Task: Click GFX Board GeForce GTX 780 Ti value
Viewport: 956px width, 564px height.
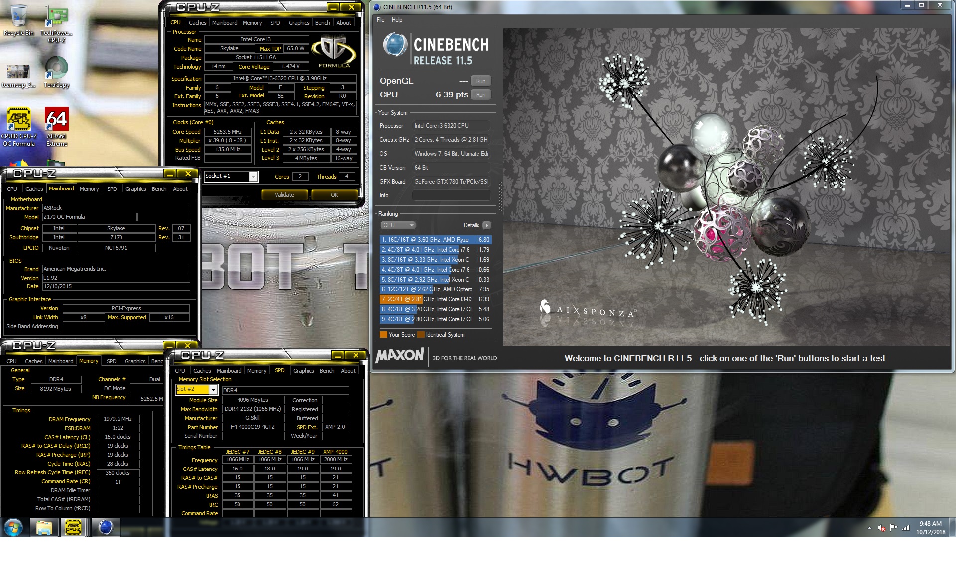Action: click(x=451, y=182)
